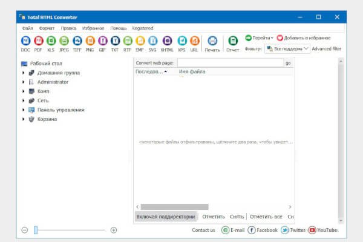Convert to RTF format icon
This screenshot has width=363, height=242.
tap(127, 41)
